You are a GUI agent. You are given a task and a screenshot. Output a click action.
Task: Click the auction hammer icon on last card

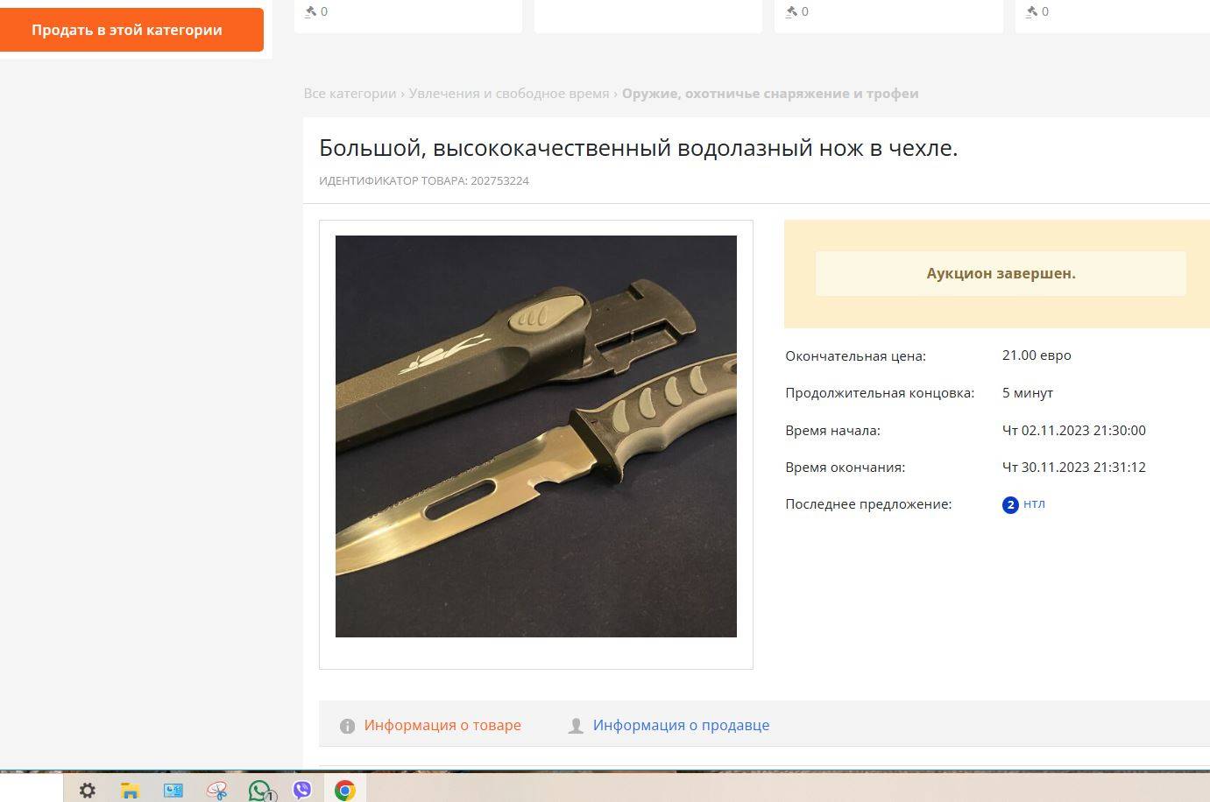[1031, 11]
